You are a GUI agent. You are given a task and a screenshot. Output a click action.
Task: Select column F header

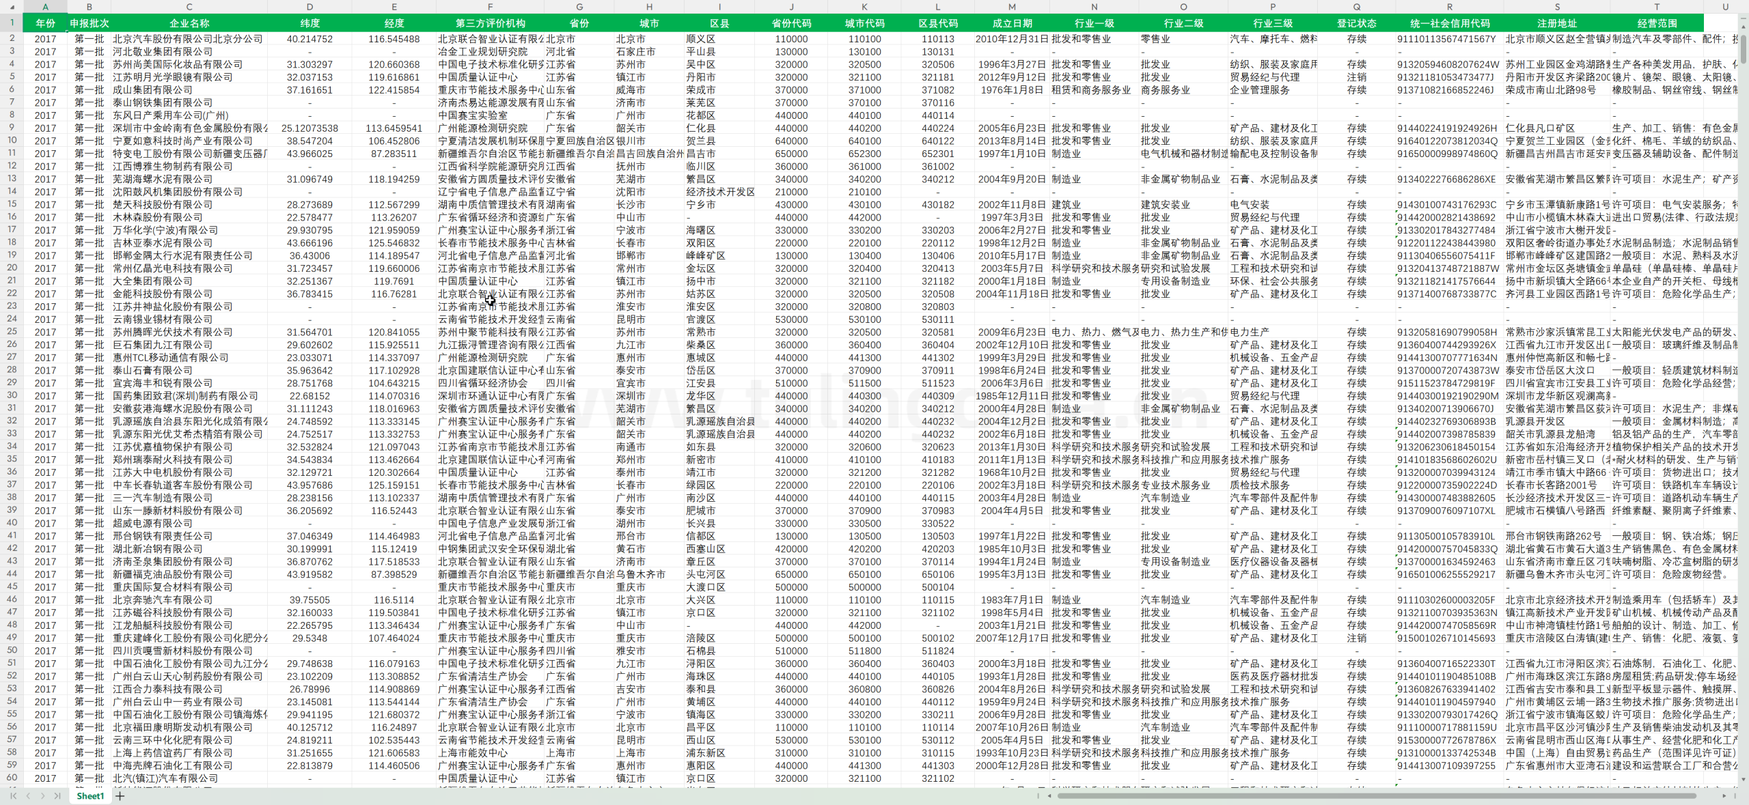(490, 7)
